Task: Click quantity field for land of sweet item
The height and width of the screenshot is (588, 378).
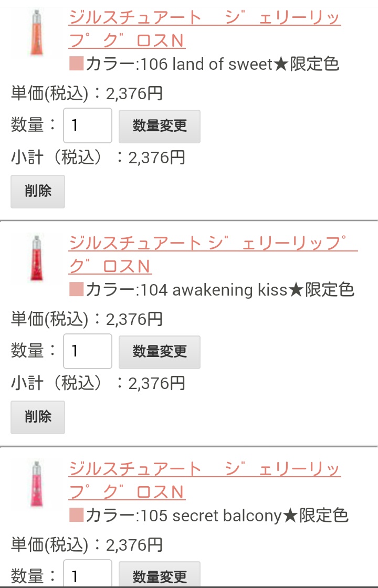Action: (x=87, y=125)
